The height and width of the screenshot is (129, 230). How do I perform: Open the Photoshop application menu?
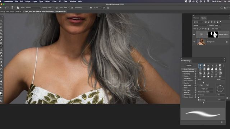(8, 1)
